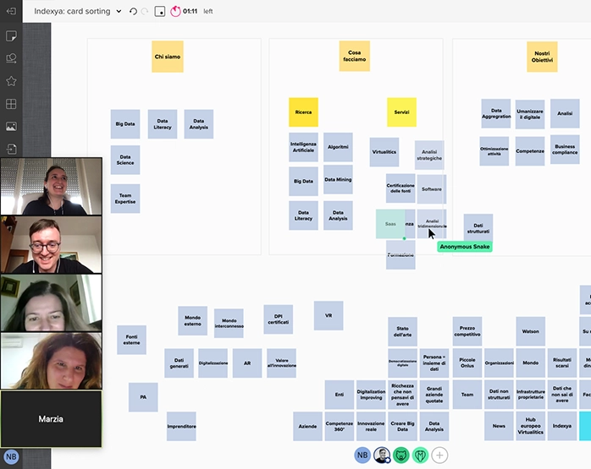
Task: Click the NB avatar in bottom bar
Action: (362, 455)
